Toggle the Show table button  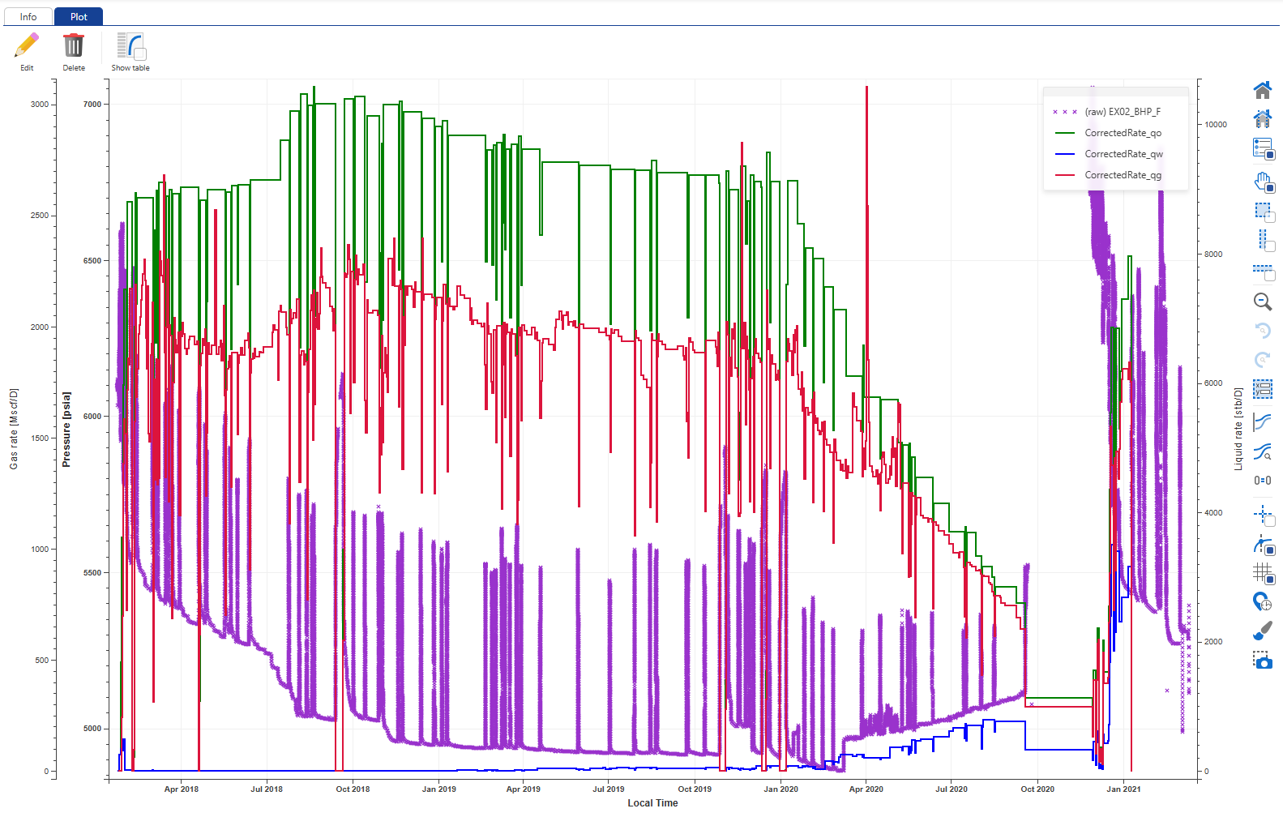coord(130,52)
